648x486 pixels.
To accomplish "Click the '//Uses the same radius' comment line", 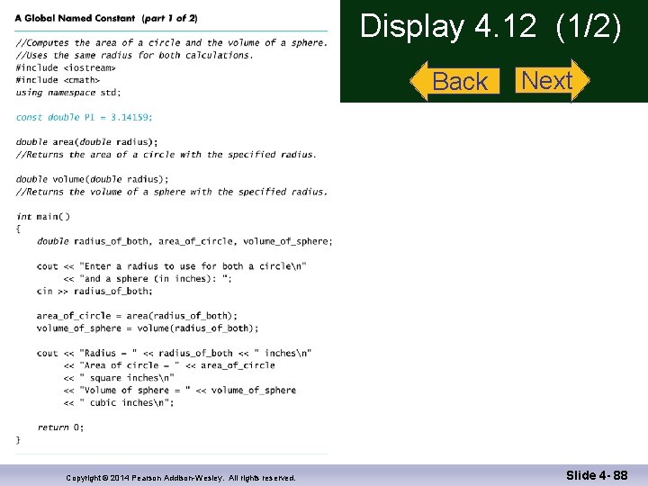I will point(134,56).
